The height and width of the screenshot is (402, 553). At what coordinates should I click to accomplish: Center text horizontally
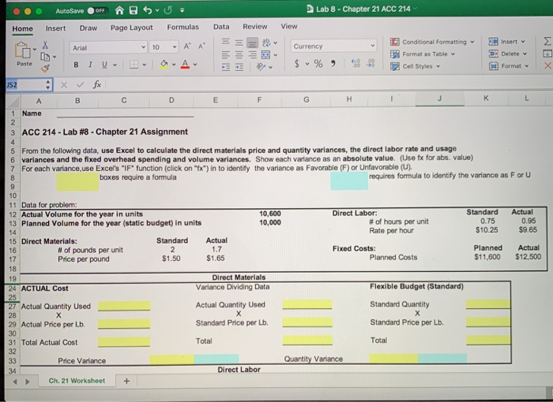(x=239, y=54)
